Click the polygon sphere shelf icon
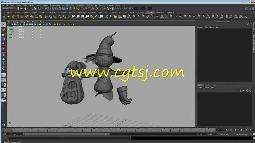The height and width of the screenshot is (143, 255). coord(9,17)
